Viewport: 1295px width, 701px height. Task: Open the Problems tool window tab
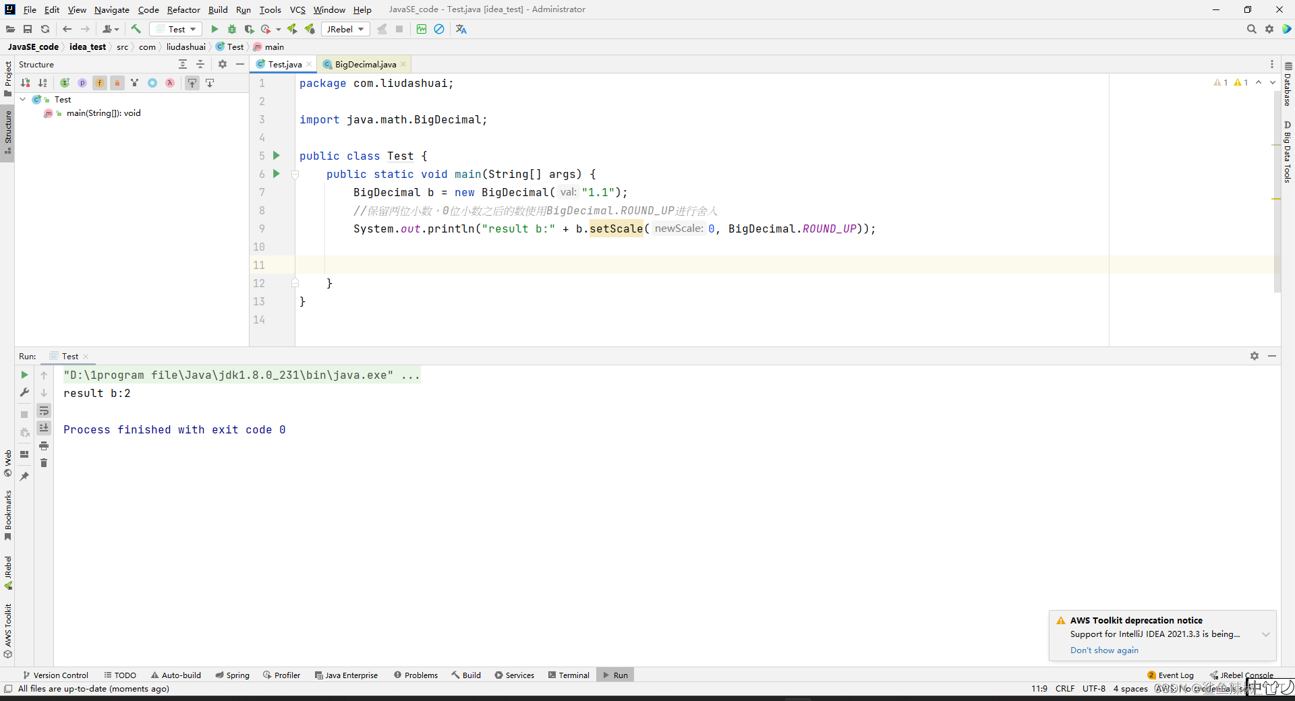(x=416, y=675)
